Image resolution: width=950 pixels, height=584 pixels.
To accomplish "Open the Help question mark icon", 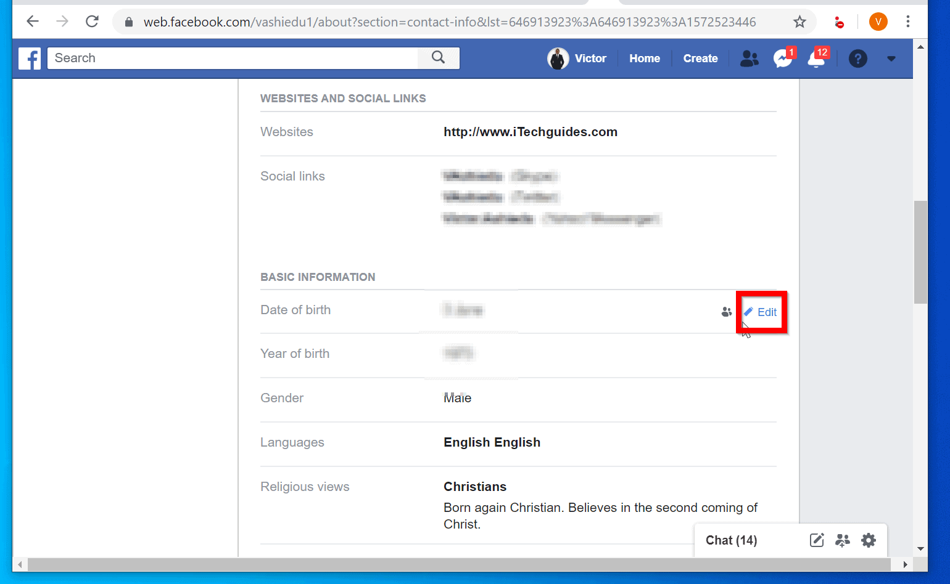I will tap(858, 59).
